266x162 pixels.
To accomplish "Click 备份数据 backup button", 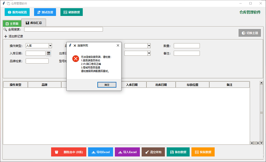I will [178, 152].
